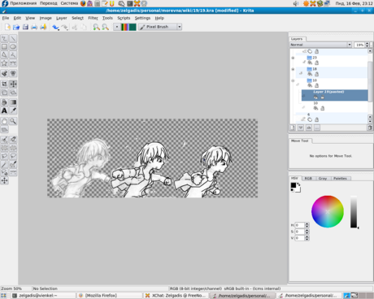Viewport: 374px width, 299px height.
Task: Pick the Star shape tool
Action: click(4, 63)
